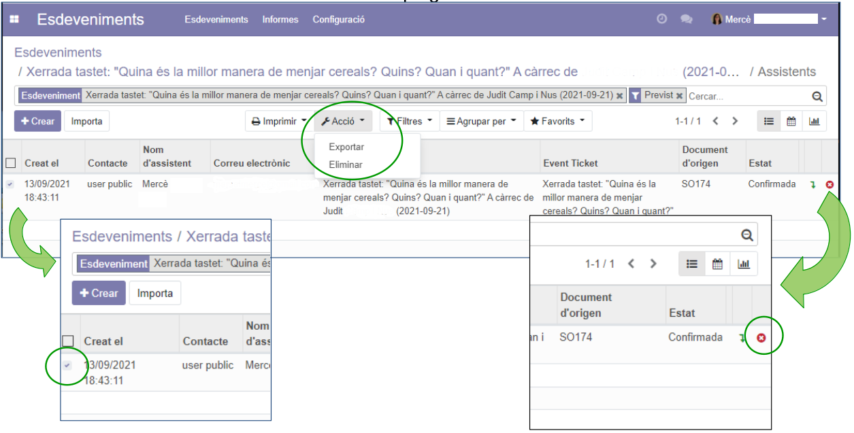The height and width of the screenshot is (433, 854).
Task: Open the chat conversations icon in navbar
Action: point(686,20)
